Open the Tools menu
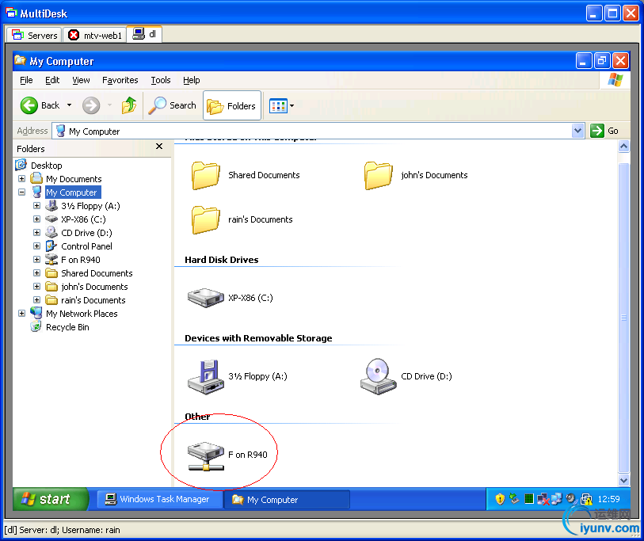This screenshot has width=644, height=541. [x=161, y=80]
